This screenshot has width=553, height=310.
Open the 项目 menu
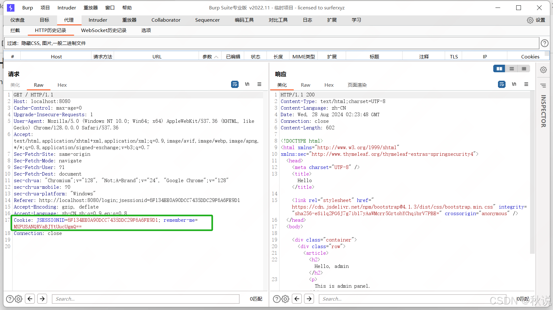(x=45, y=8)
